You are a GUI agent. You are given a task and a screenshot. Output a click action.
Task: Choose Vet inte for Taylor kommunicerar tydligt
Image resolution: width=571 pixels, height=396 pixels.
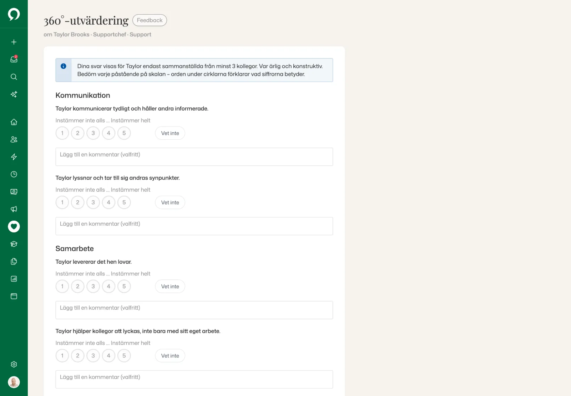tap(170, 133)
